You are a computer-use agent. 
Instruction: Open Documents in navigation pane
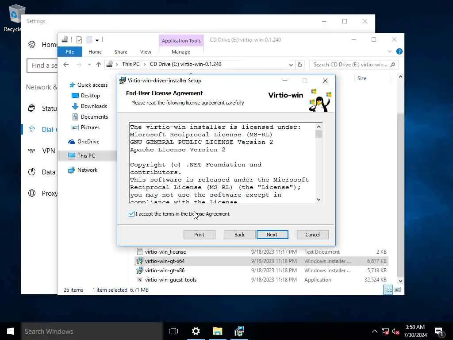(90, 117)
